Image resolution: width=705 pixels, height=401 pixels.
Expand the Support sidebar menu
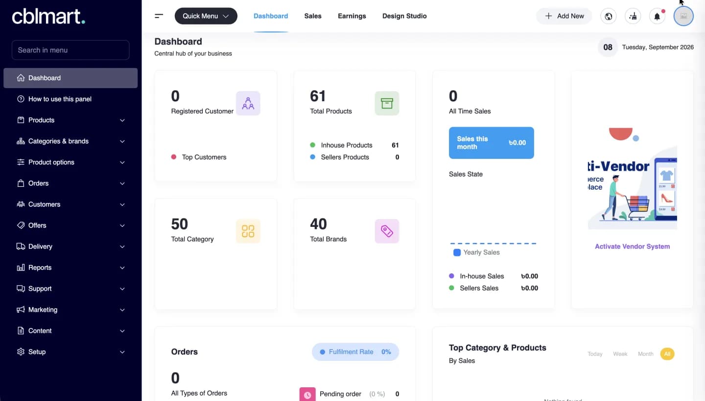(x=70, y=289)
